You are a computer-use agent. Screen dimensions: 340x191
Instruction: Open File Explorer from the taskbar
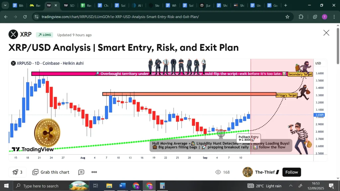point(109,186)
